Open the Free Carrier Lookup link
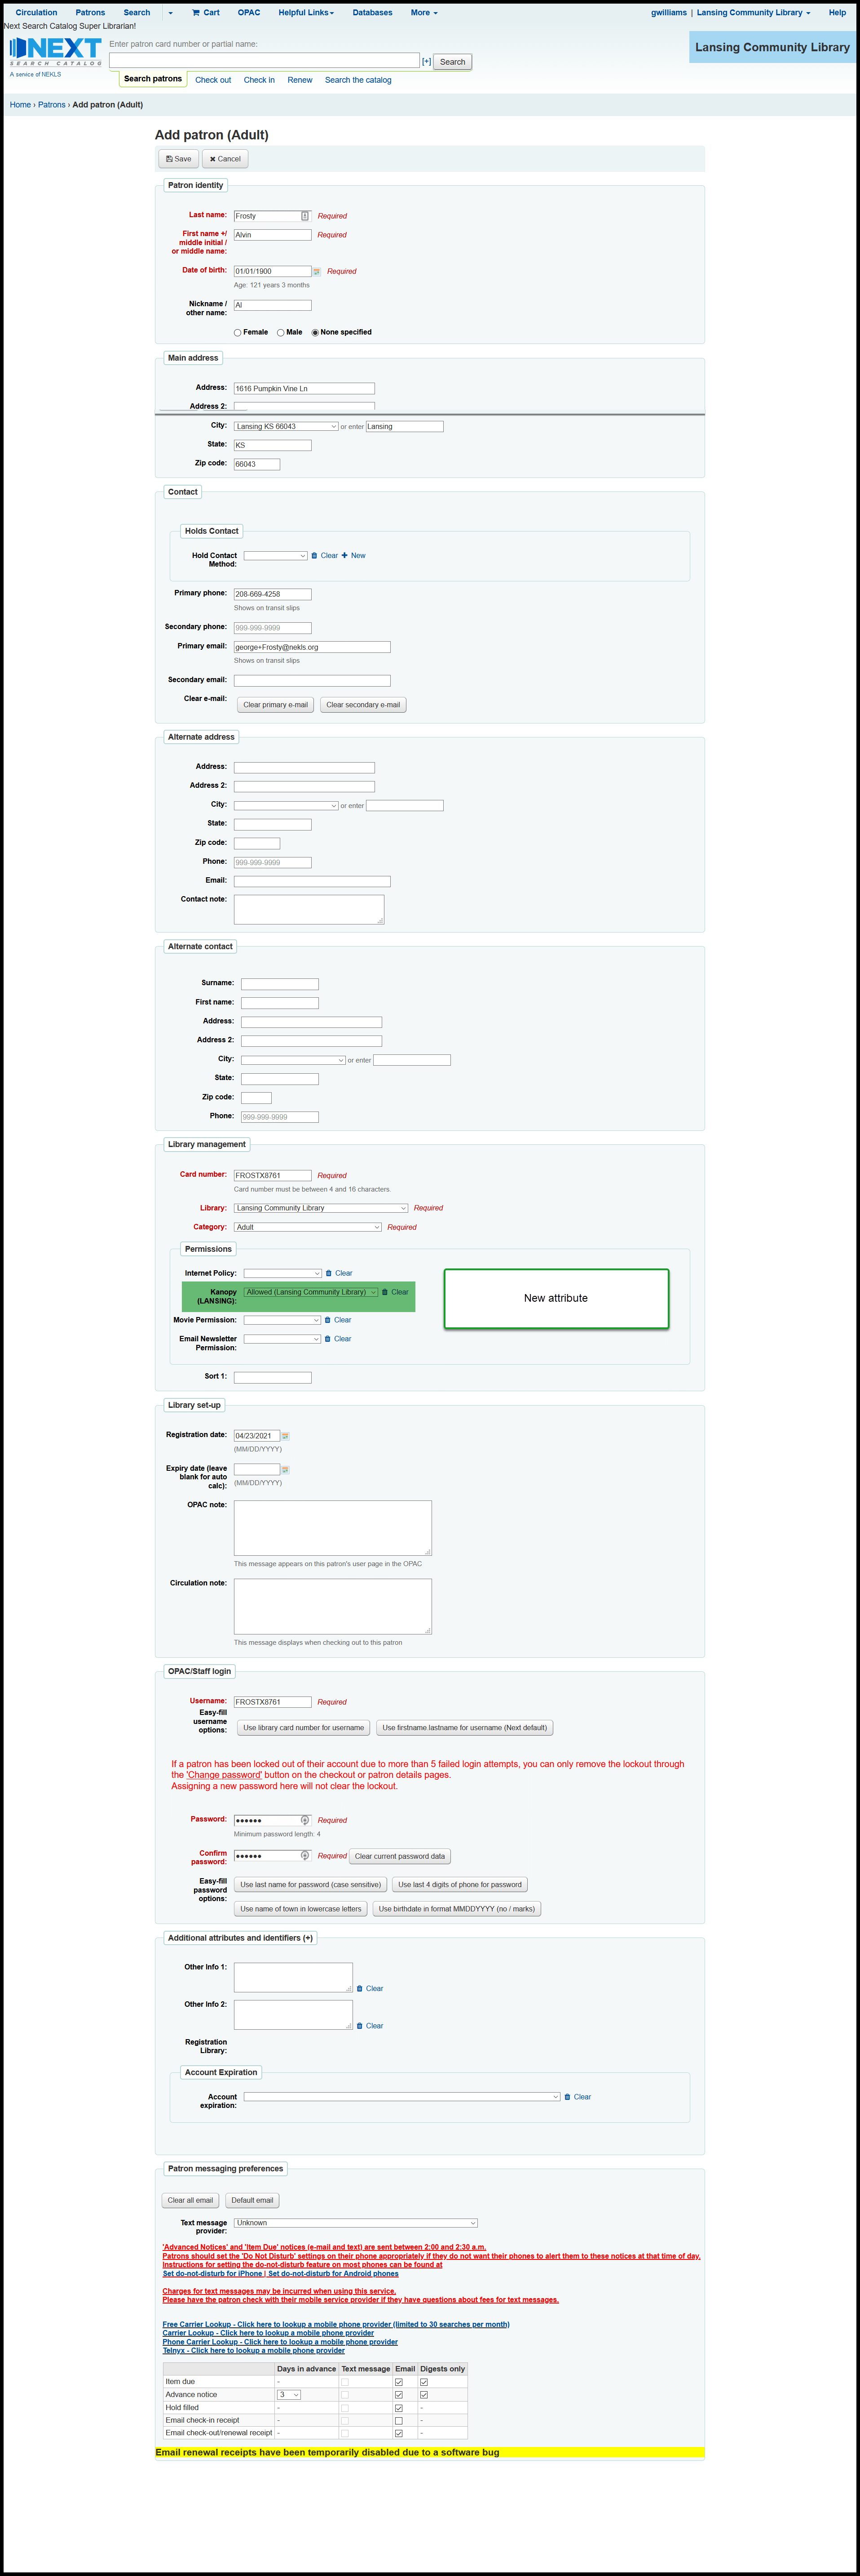860x2576 pixels. coord(335,2324)
